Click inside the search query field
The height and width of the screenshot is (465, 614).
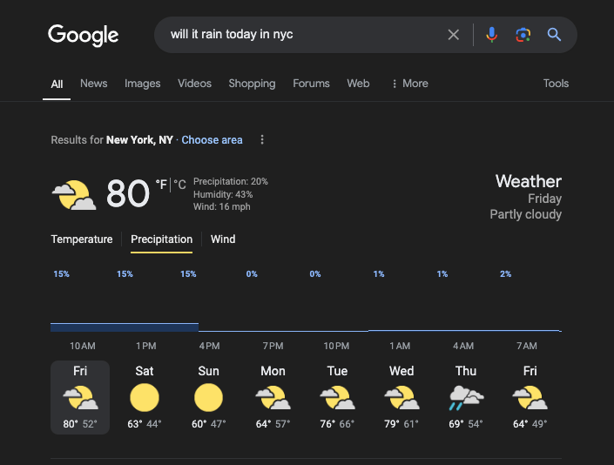296,35
